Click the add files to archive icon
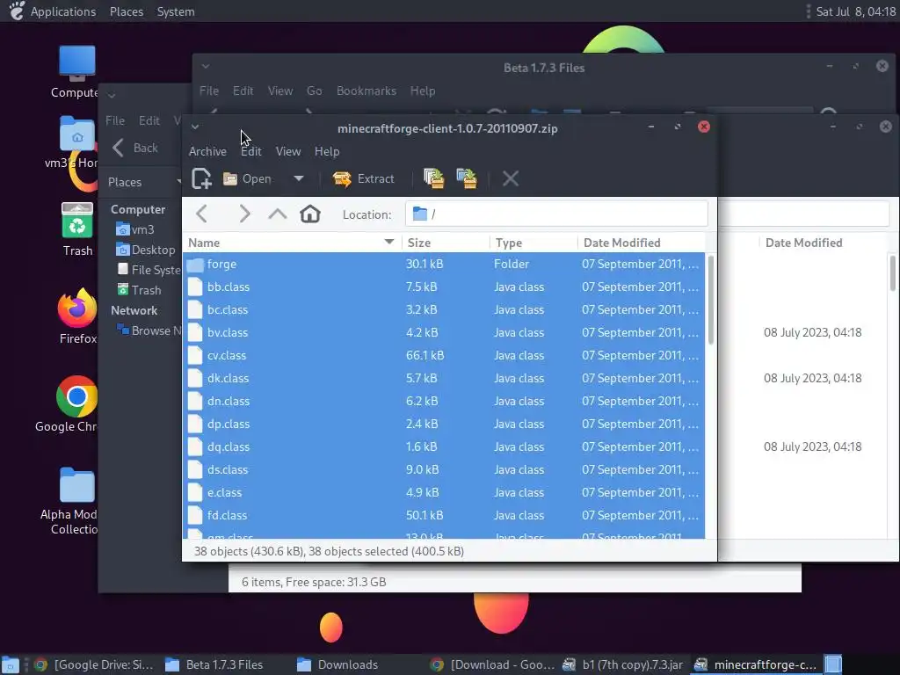The image size is (900, 675). pos(434,178)
